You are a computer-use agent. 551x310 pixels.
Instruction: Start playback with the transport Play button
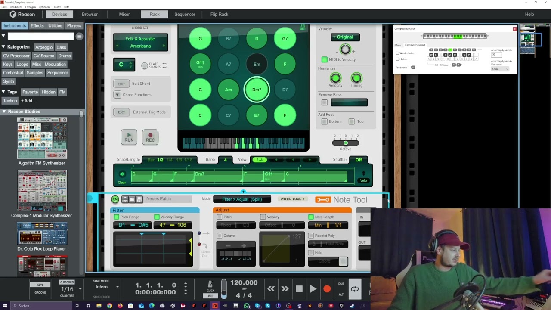pyautogui.click(x=313, y=289)
